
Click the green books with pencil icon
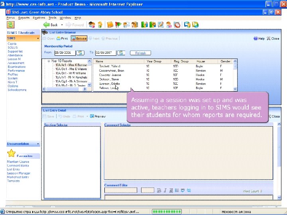click(144, 25)
